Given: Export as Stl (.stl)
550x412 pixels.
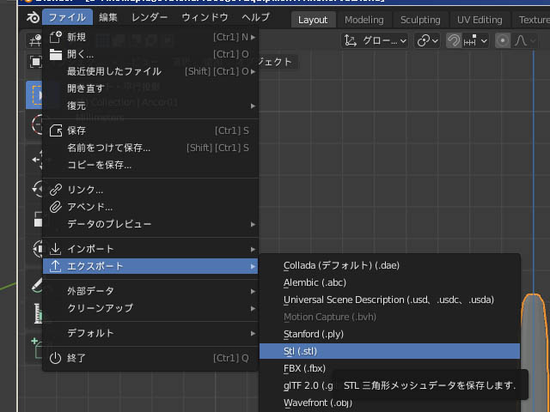Looking at the screenshot, I should (x=389, y=351).
